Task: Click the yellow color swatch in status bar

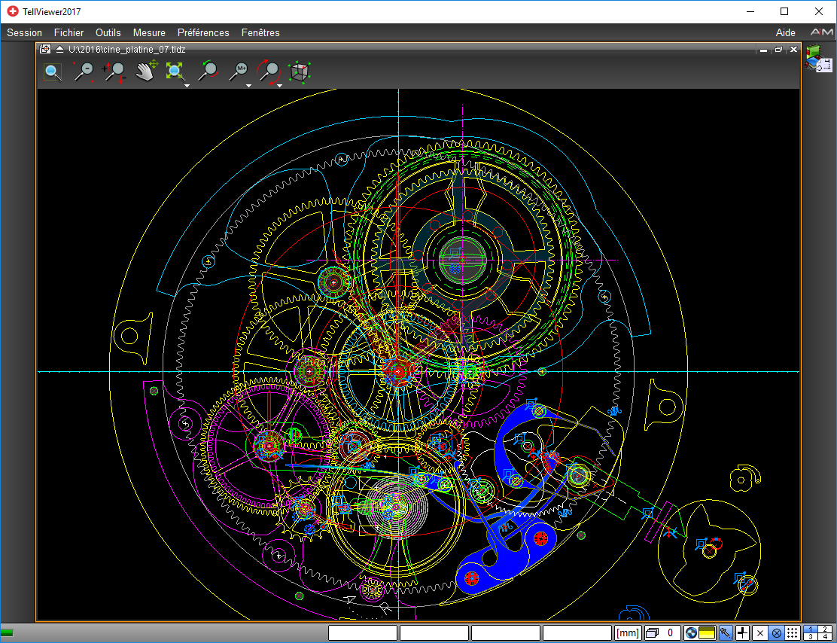Action: [x=706, y=632]
